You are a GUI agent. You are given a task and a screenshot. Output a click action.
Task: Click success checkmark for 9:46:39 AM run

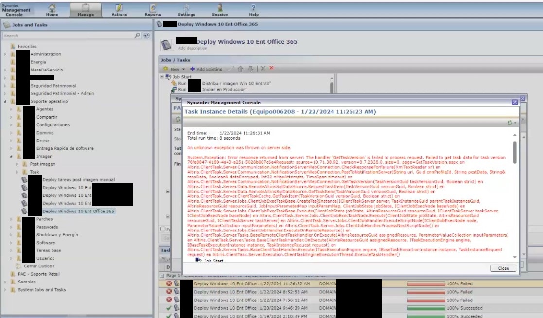[x=169, y=308]
